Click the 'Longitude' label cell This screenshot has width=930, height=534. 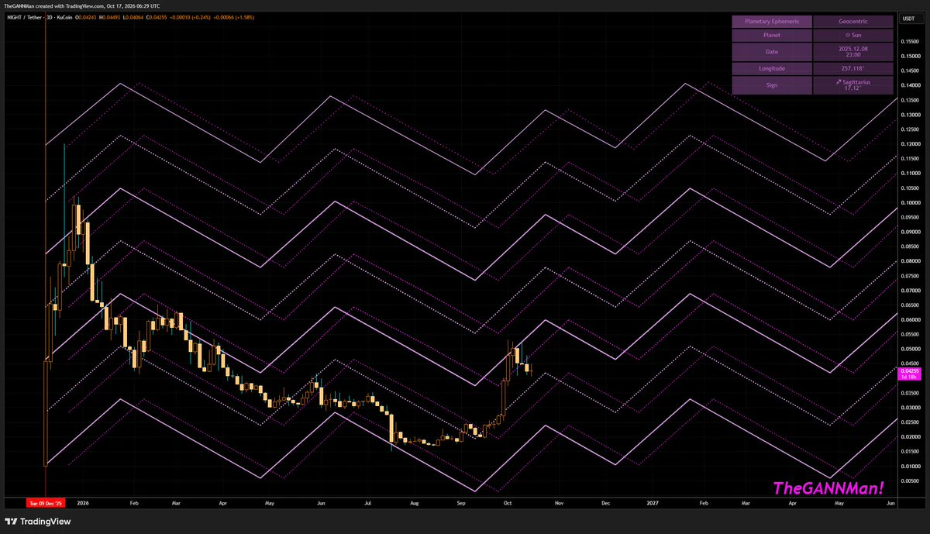click(772, 68)
